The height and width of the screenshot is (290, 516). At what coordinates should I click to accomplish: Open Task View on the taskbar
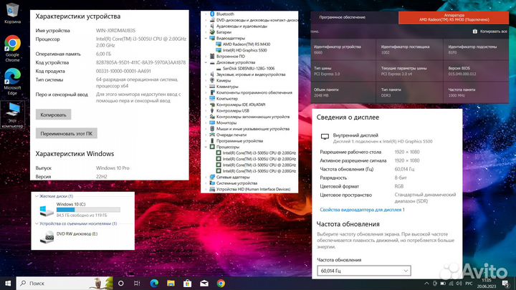(x=137, y=283)
